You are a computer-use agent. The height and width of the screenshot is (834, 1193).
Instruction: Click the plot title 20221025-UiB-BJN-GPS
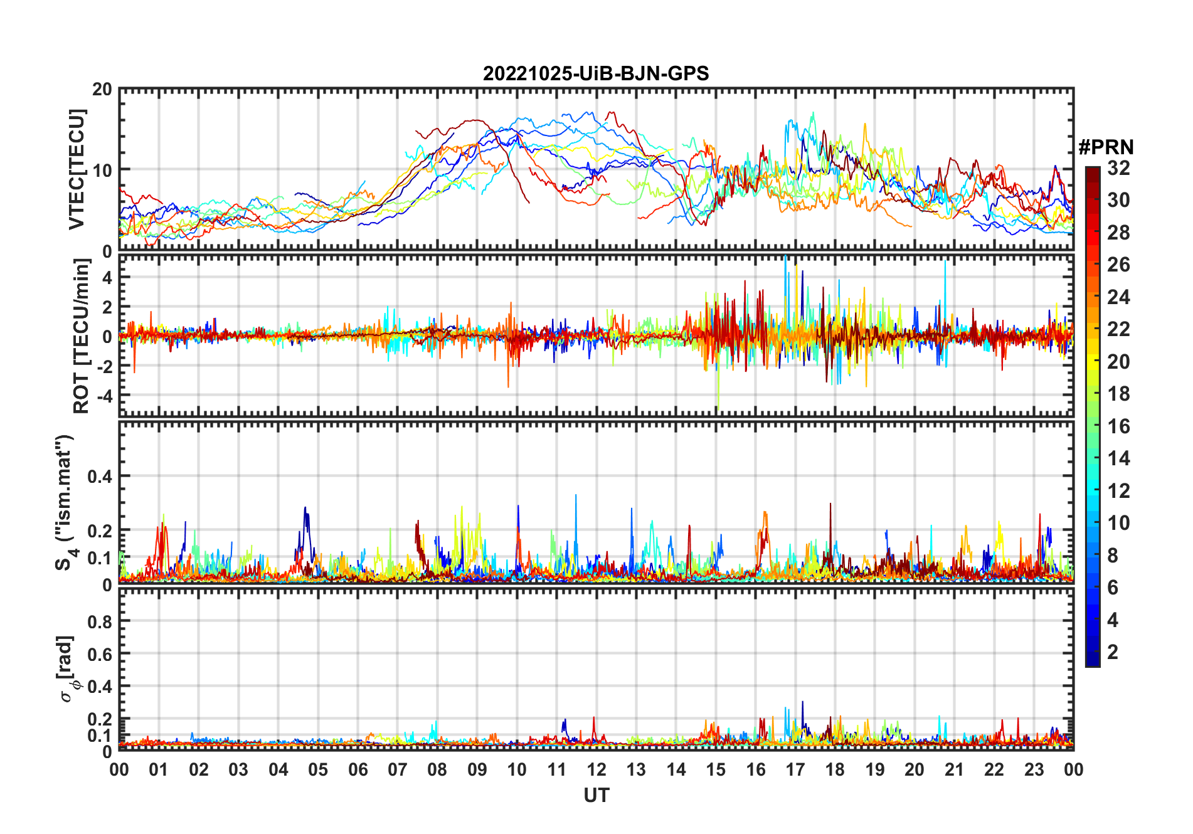pyautogui.click(x=596, y=74)
